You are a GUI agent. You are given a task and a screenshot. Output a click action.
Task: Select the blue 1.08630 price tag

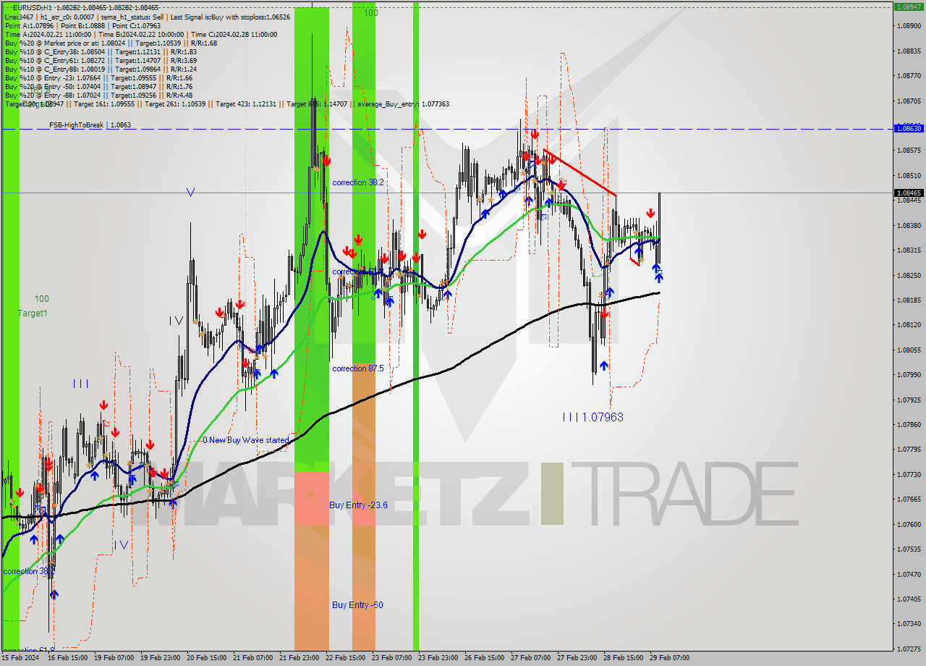pos(909,128)
